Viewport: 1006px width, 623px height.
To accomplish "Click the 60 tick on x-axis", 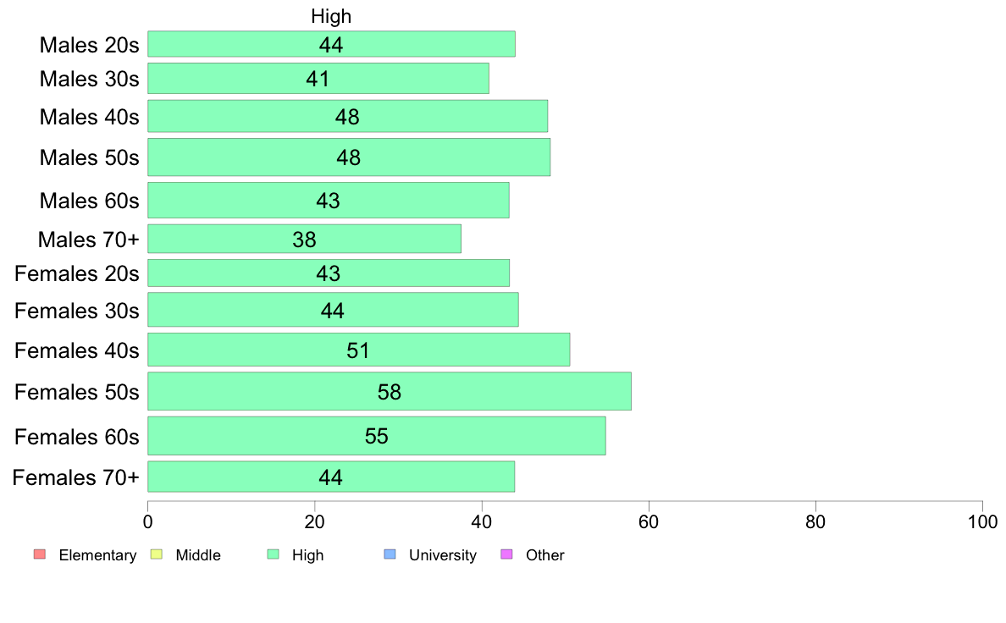I will tap(649, 522).
